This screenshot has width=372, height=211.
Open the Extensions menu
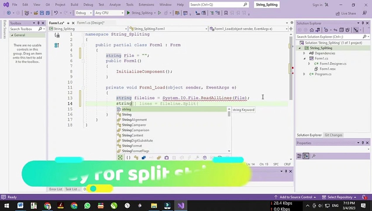tap(146, 5)
